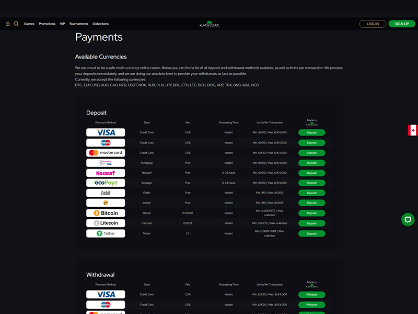Click the Deposit section heading
The image size is (418, 314).
click(x=96, y=113)
